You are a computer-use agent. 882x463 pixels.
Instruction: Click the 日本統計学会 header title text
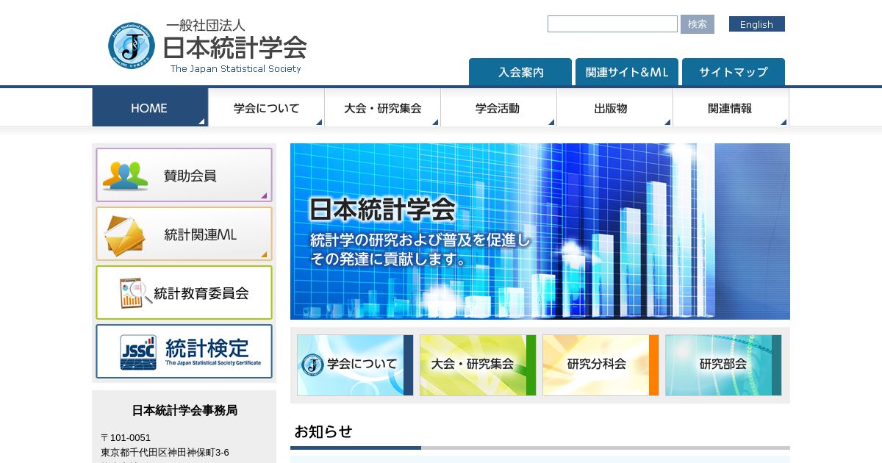(234, 48)
